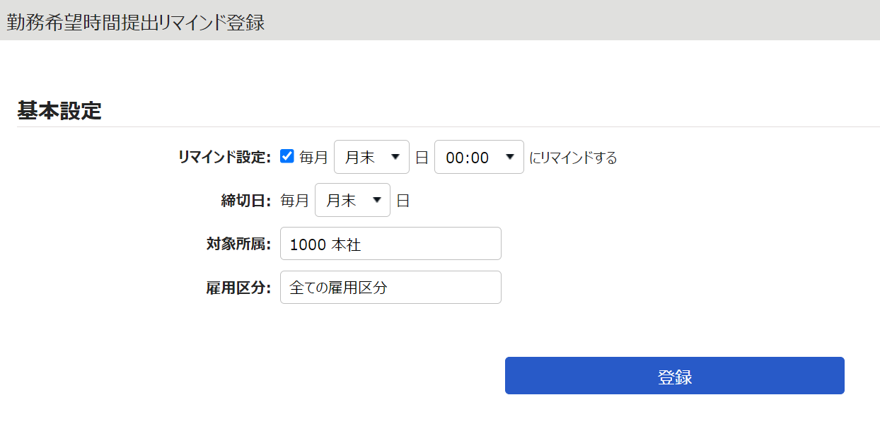Viewport: 880px width, 448px height.
Task: Click the 雇用区分 field showing 全ての雇用区分
Action: pyautogui.click(x=390, y=287)
